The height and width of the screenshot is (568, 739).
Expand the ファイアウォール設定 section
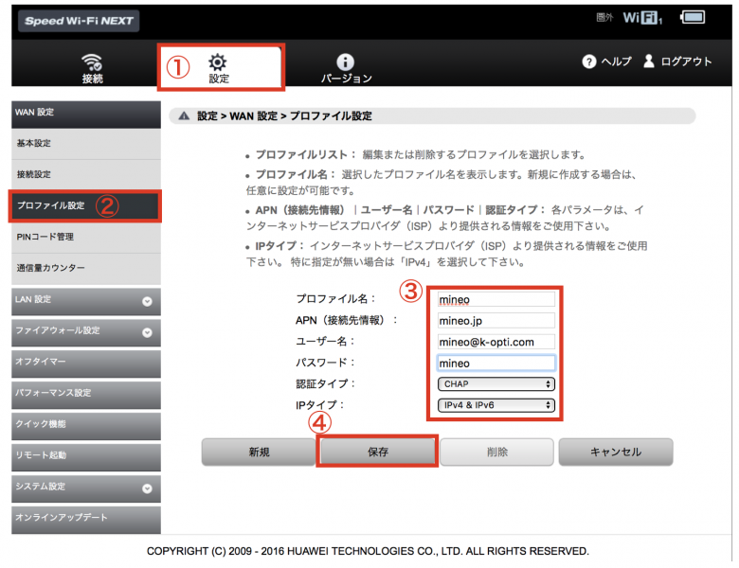(x=147, y=332)
